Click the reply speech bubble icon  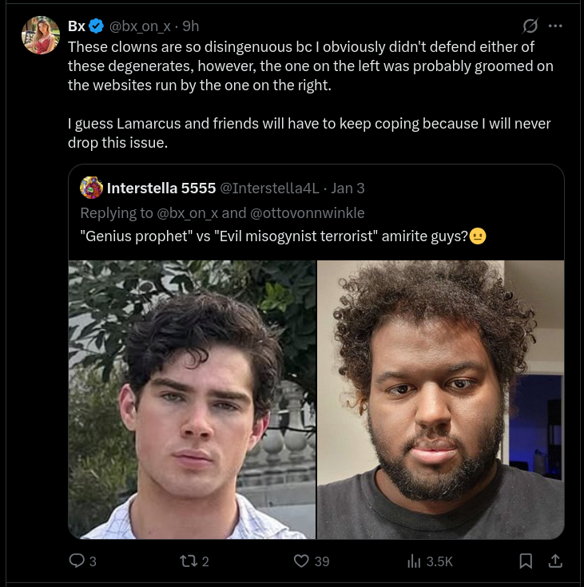click(x=77, y=561)
